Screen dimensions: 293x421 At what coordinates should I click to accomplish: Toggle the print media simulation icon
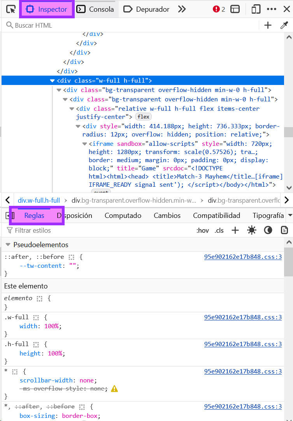(x=284, y=230)
